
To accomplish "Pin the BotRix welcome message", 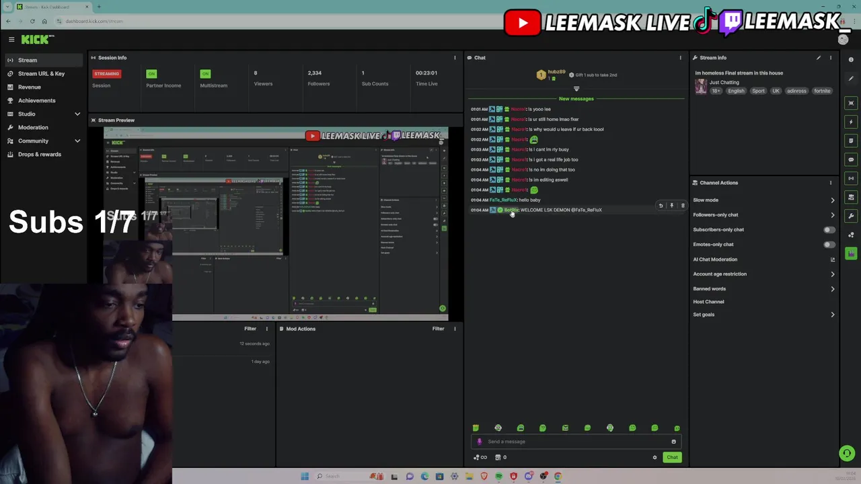I will 671,206.
